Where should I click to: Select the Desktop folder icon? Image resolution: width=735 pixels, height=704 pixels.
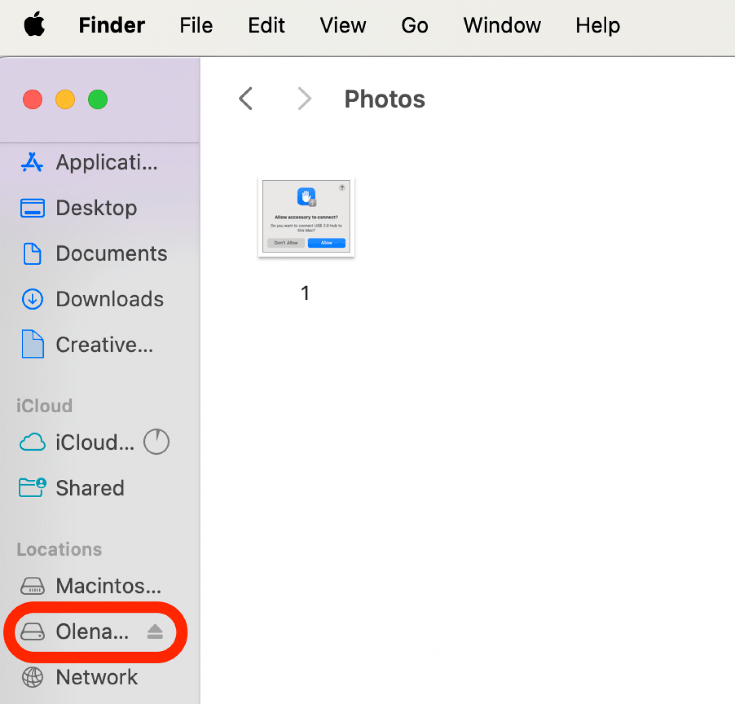(32, 208)
